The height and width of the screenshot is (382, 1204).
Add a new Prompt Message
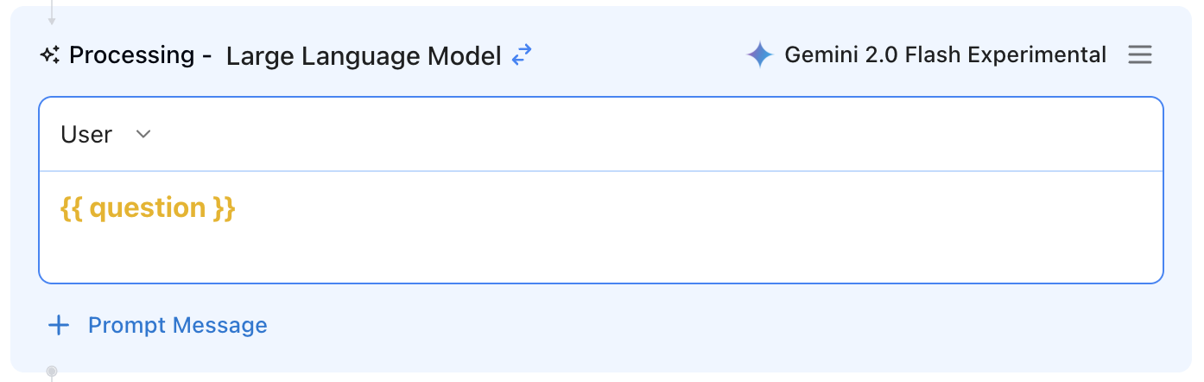pos(177,325)
